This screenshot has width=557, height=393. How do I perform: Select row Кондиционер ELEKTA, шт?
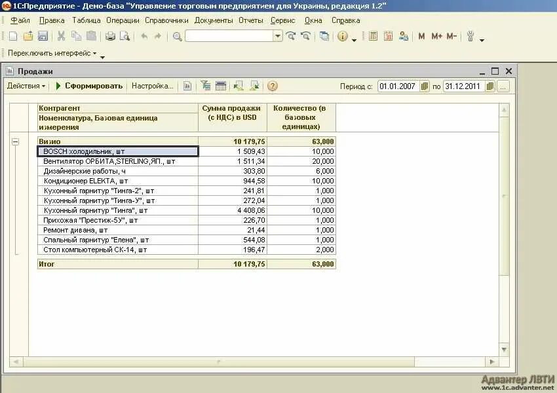pyautogui.click(x=117, y=181)
